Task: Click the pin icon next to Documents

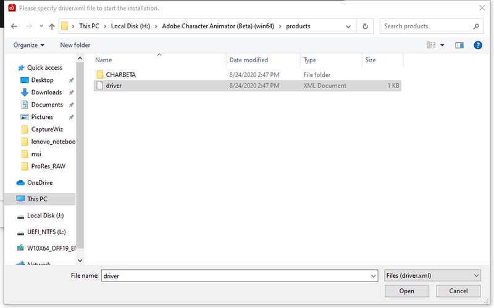Action: (71, 105)
